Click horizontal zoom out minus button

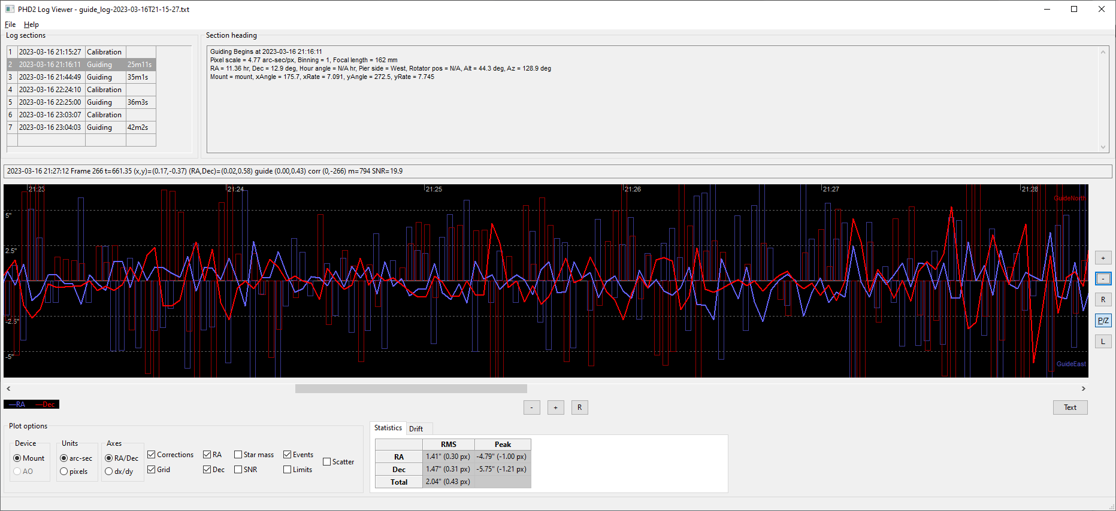(531, 407)
